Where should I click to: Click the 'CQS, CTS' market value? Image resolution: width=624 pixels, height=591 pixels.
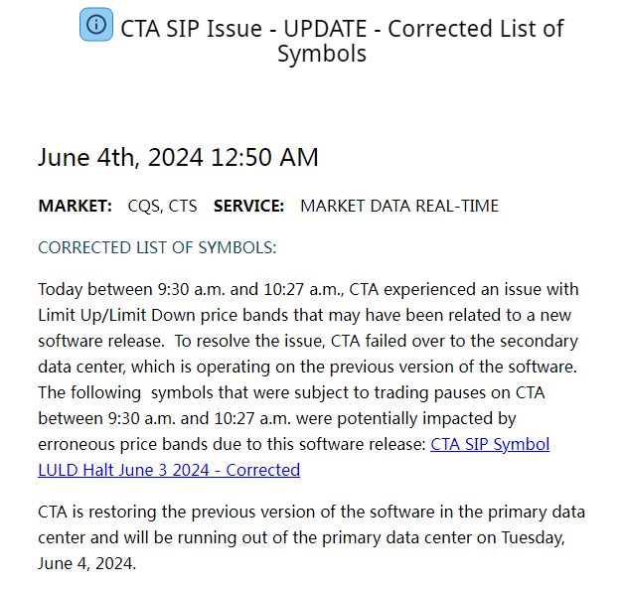[x=162, y=207]
